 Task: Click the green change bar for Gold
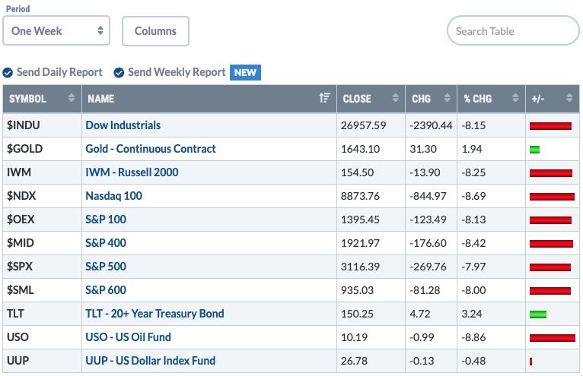534,150
